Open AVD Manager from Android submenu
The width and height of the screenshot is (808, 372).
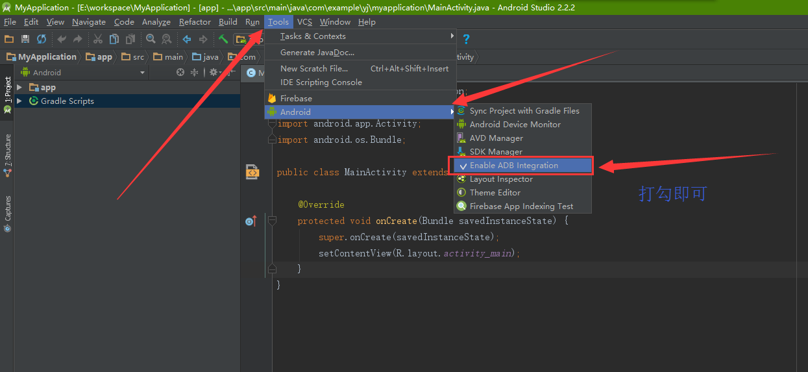tap(523, 138)
